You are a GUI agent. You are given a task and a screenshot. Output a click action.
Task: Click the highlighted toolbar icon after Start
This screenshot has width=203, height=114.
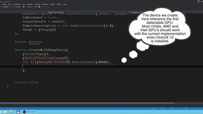(x=23, y=7)
